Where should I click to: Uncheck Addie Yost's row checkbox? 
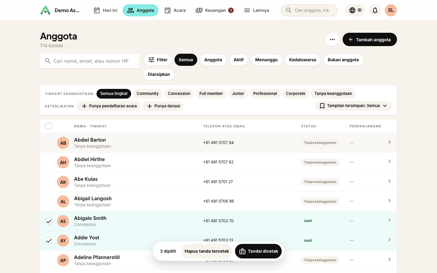(49, 241)
